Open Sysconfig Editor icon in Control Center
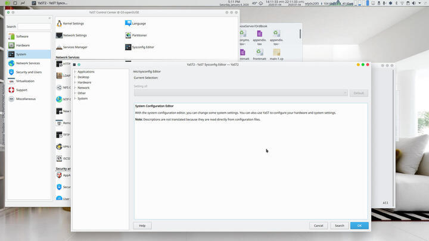Image resolution: width=429 pixels, height=241 pixels. click(128, 47)
